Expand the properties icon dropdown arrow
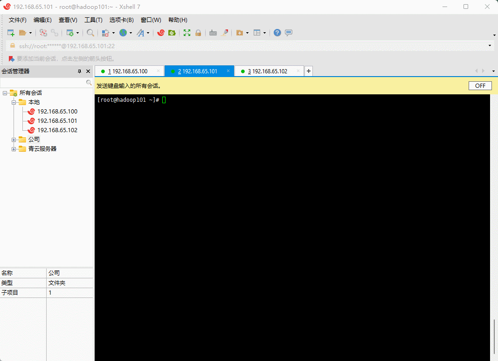 pyautogui.click(x=77, y=33)
